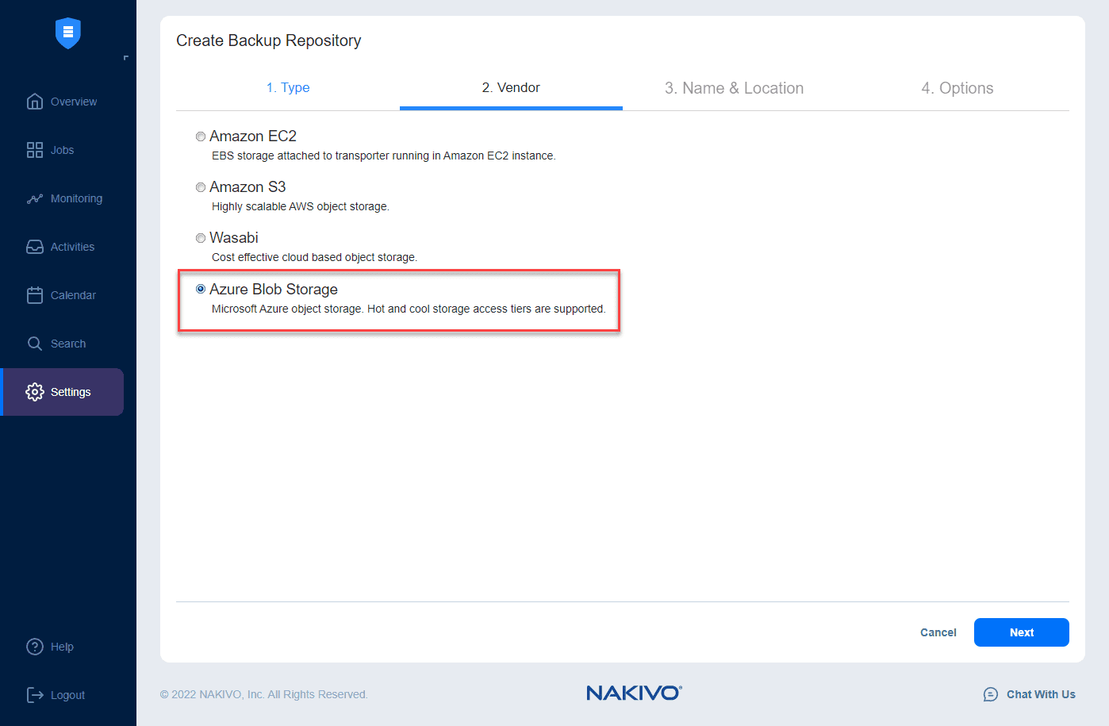This screenshot has width=1109, height=726.
Task: Click the Monitoring sidebar label
Action: [76, 198]
